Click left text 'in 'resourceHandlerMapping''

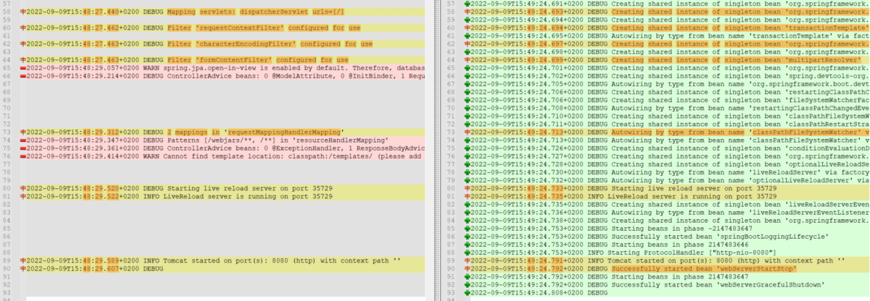[335, 140]
